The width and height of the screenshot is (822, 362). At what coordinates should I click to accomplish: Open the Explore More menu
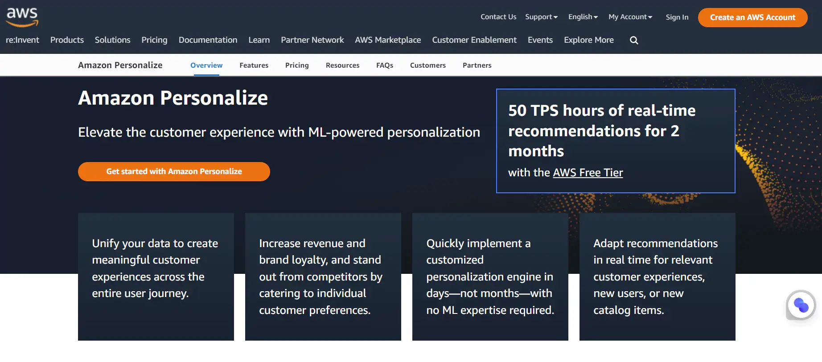click(588, 40)
